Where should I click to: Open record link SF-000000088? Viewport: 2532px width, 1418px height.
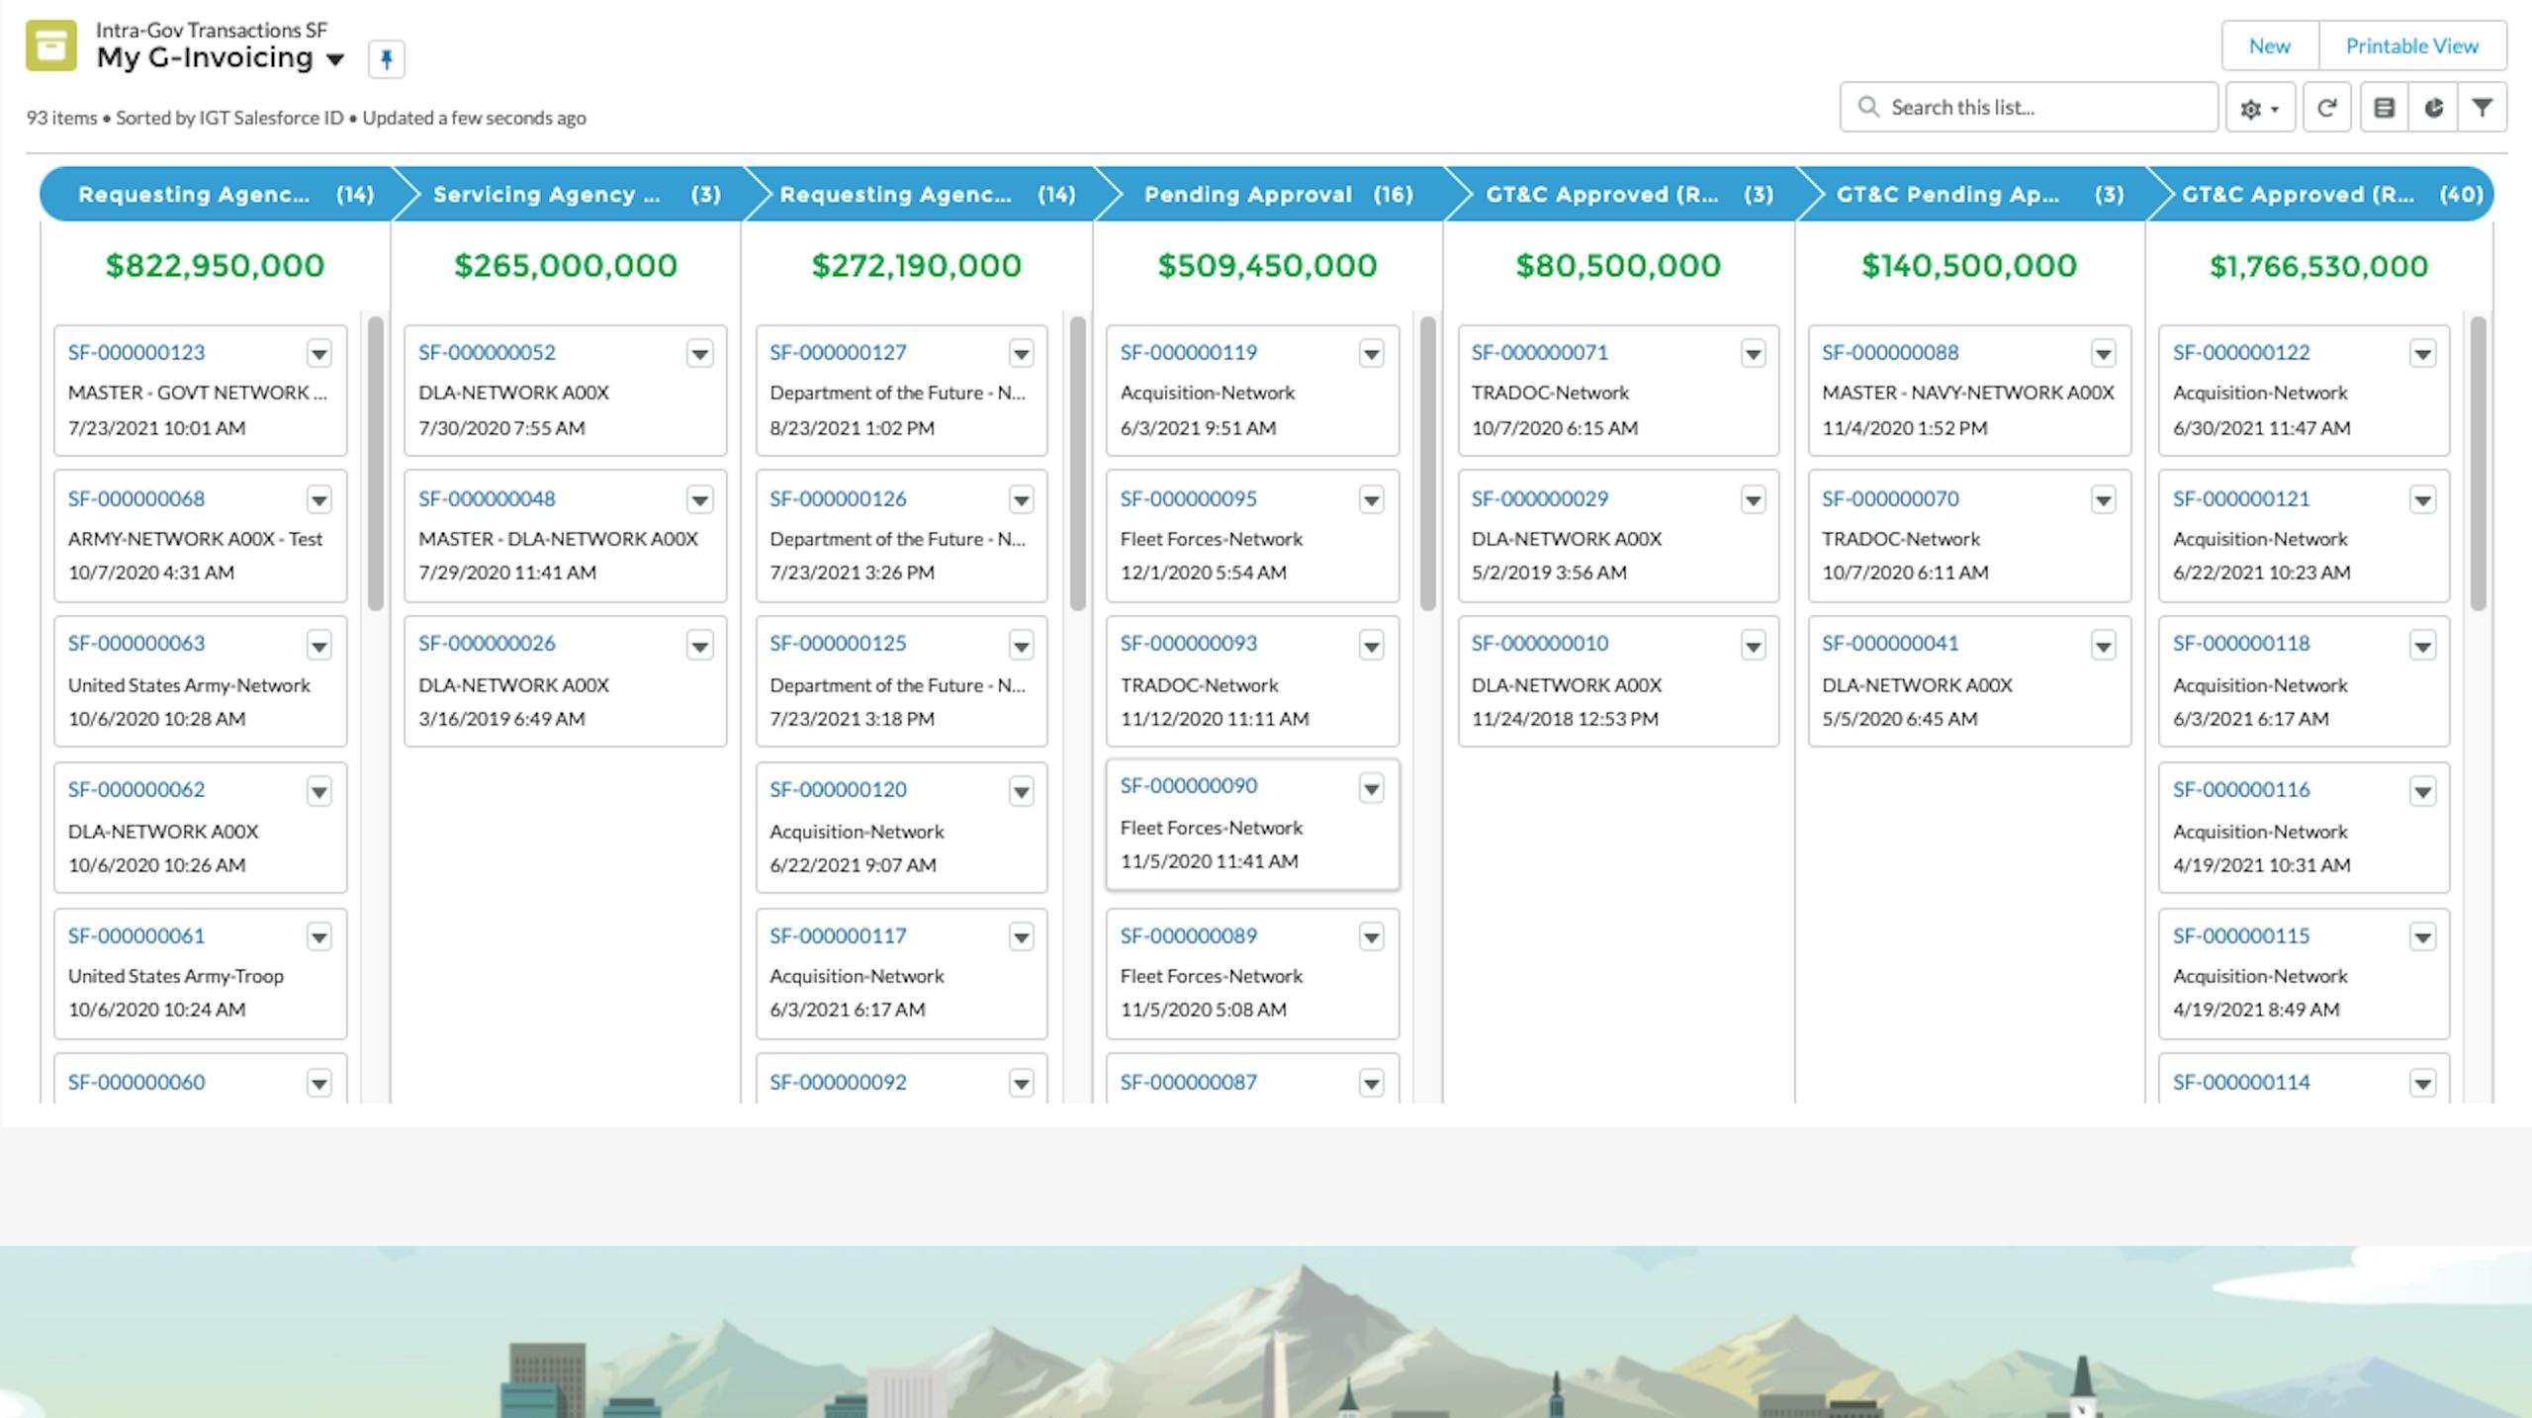click(x=1889, y=352)
